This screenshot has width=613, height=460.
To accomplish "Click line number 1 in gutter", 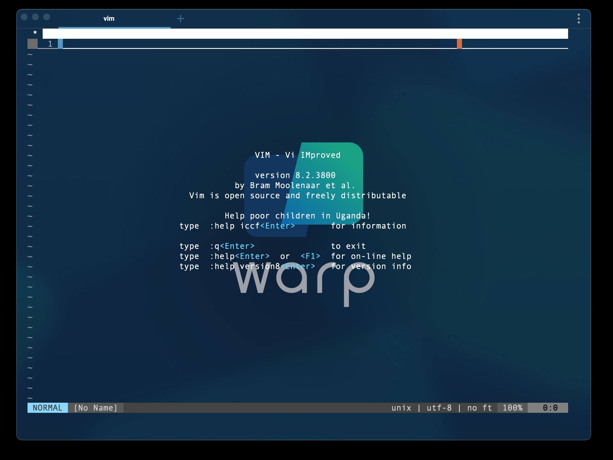I will point(50,44).
